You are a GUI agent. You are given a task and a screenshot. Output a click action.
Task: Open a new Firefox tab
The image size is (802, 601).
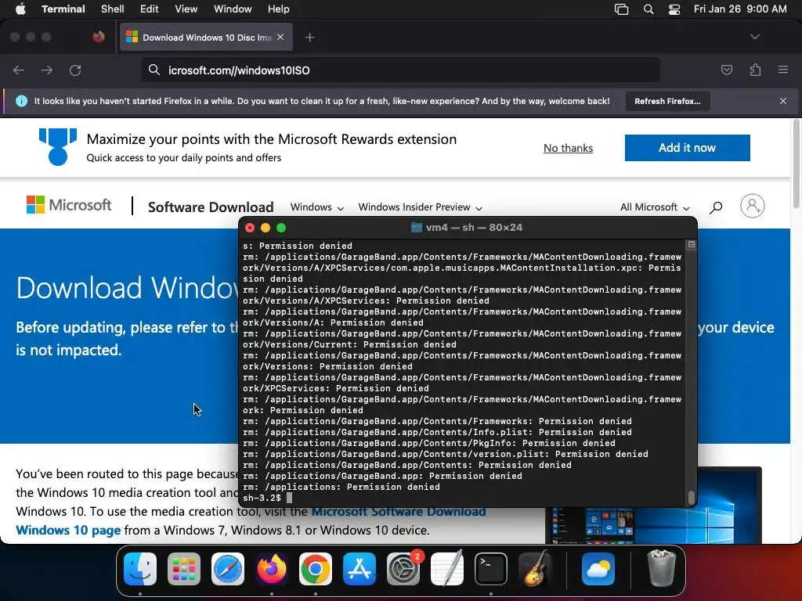309,38
